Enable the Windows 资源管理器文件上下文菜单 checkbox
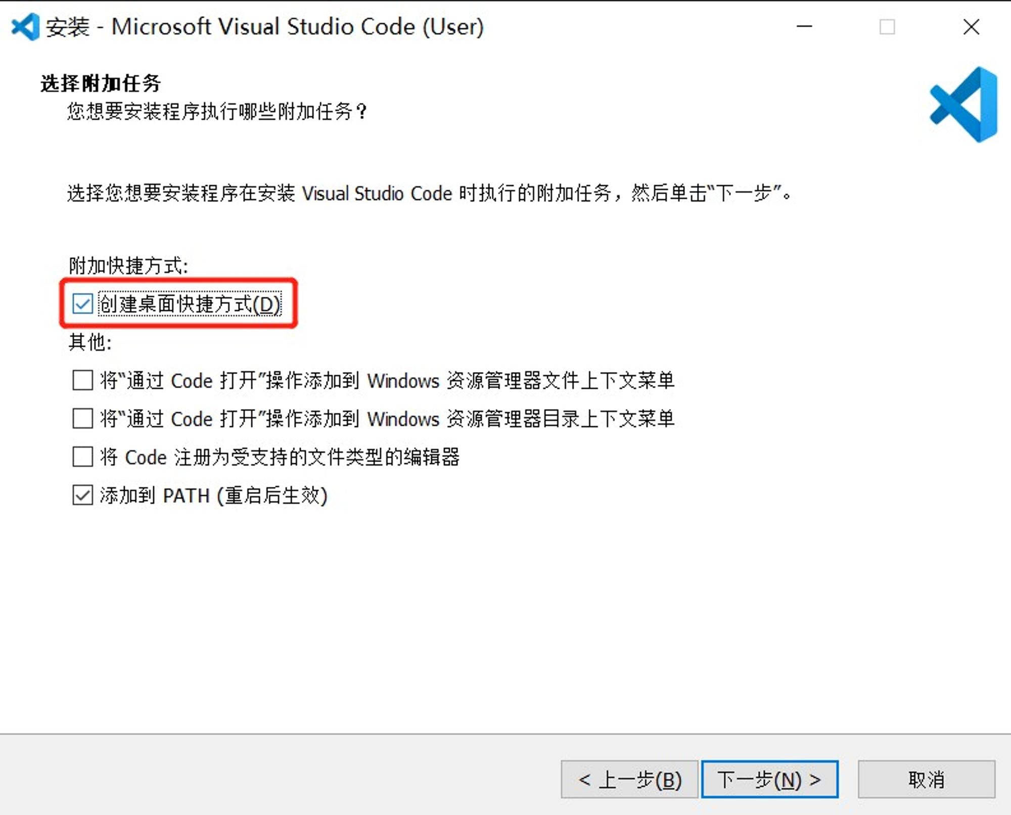Screen dimensions: 1011x815 (x=82, y=380)
